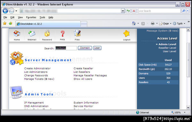Screen dimensions: 192x122
Task: Open the View menu
Action: click(20, 17)
